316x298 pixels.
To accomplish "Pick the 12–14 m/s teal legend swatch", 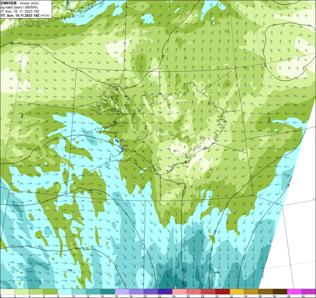I will click(x=93, y=291).
